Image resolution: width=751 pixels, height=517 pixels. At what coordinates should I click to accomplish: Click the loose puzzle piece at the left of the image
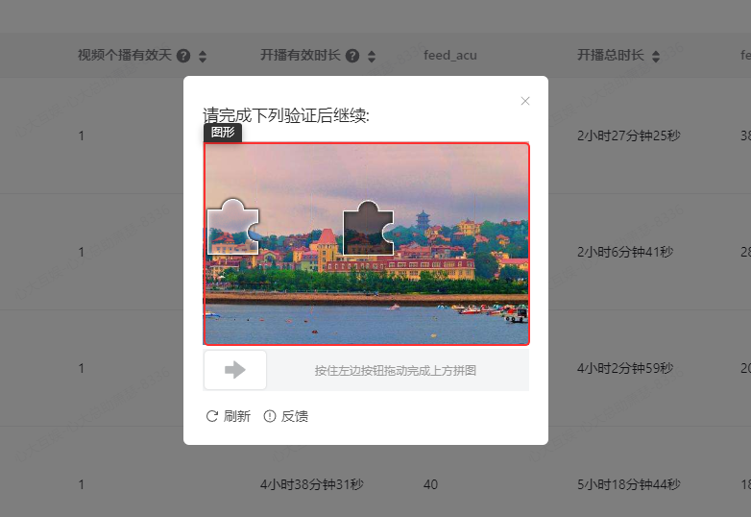[x=233, y=228]
